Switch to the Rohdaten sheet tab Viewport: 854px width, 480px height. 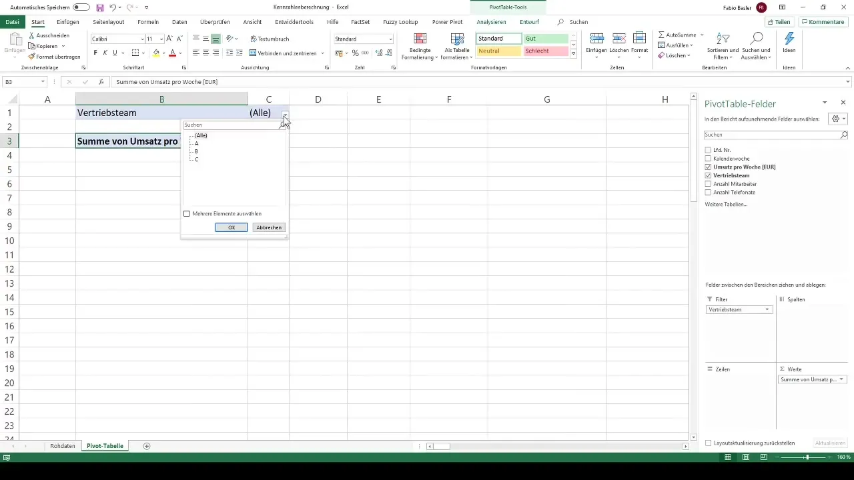tap(63, 446)
